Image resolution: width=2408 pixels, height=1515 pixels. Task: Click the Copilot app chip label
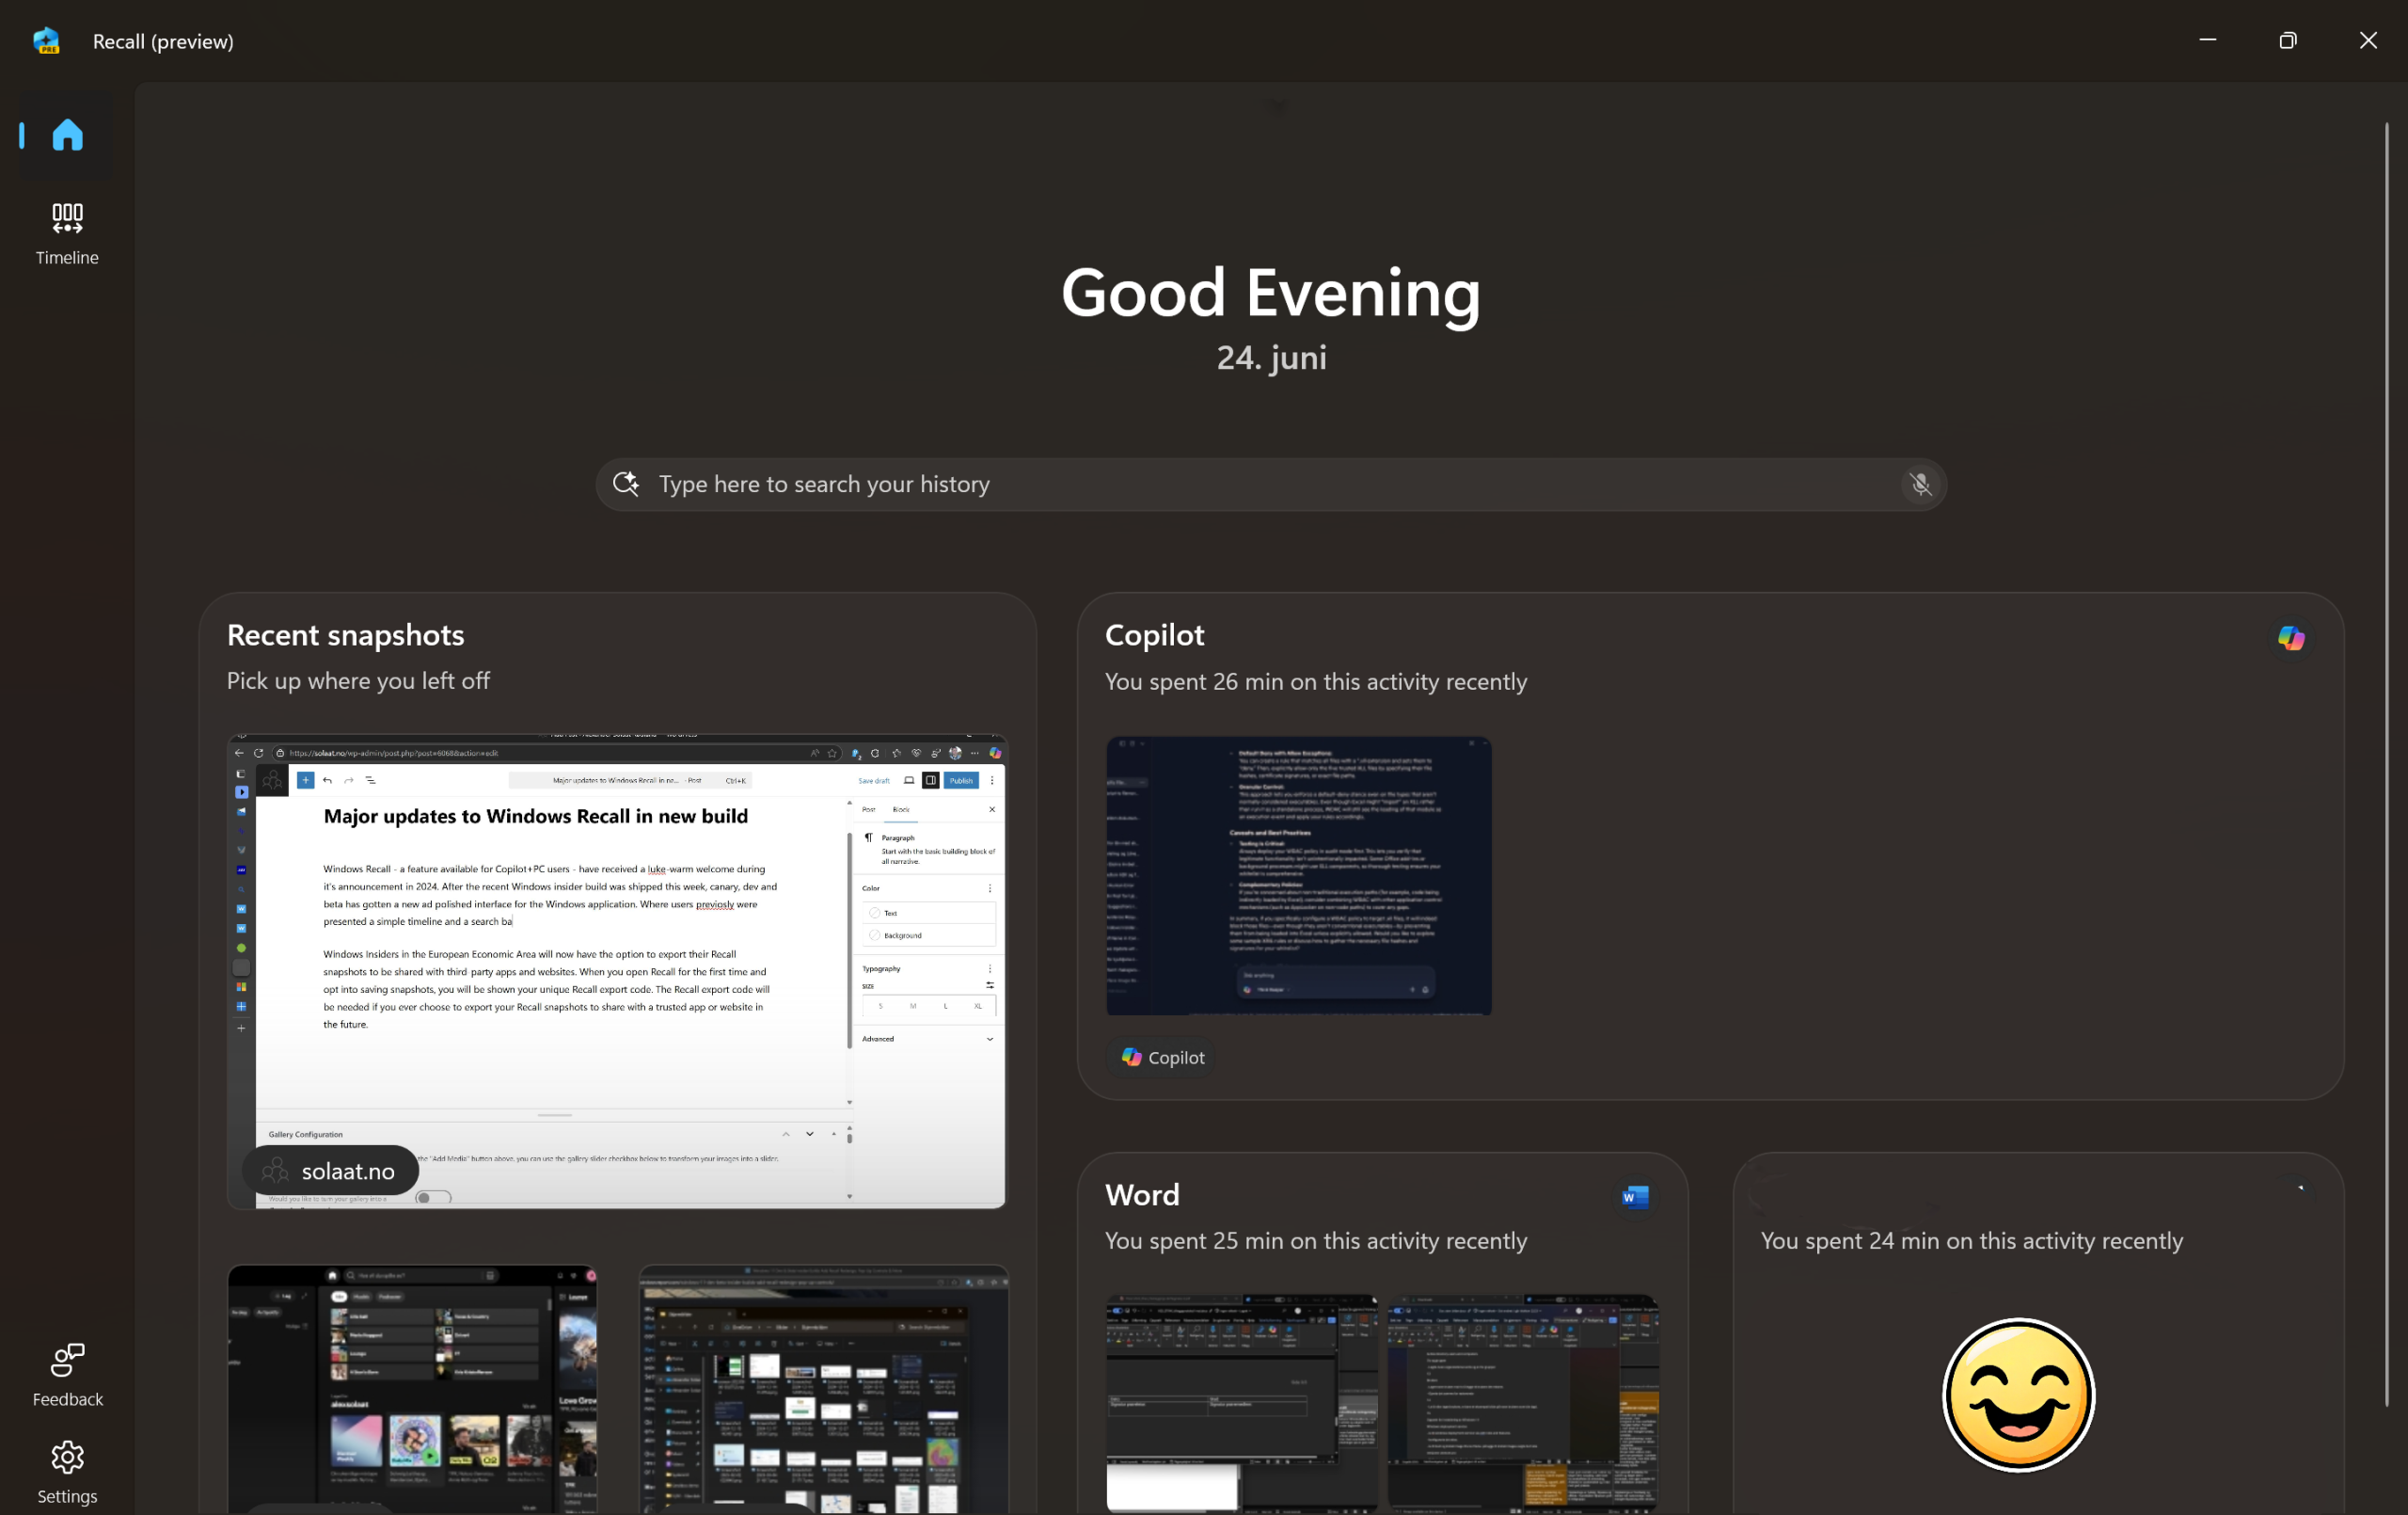1162,1058
